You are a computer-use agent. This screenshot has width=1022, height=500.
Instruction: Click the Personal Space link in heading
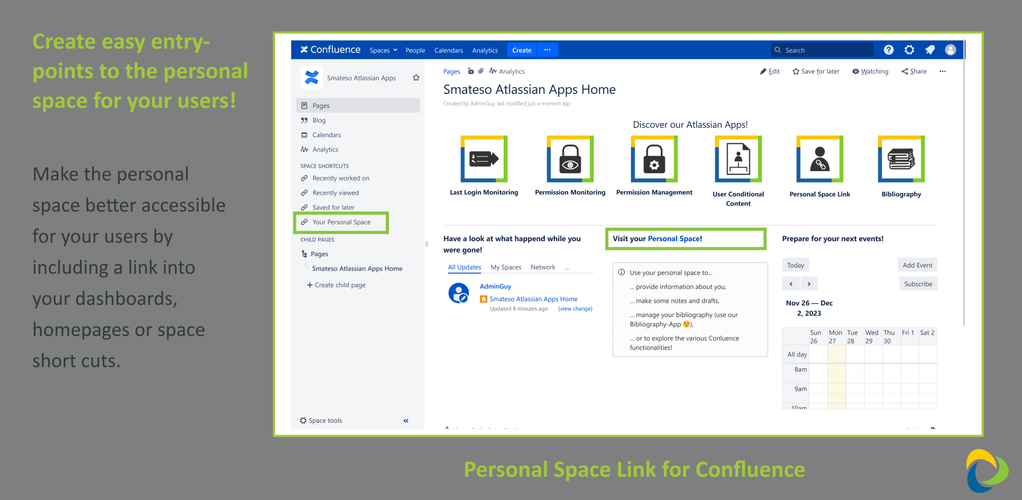click(674, 239)
